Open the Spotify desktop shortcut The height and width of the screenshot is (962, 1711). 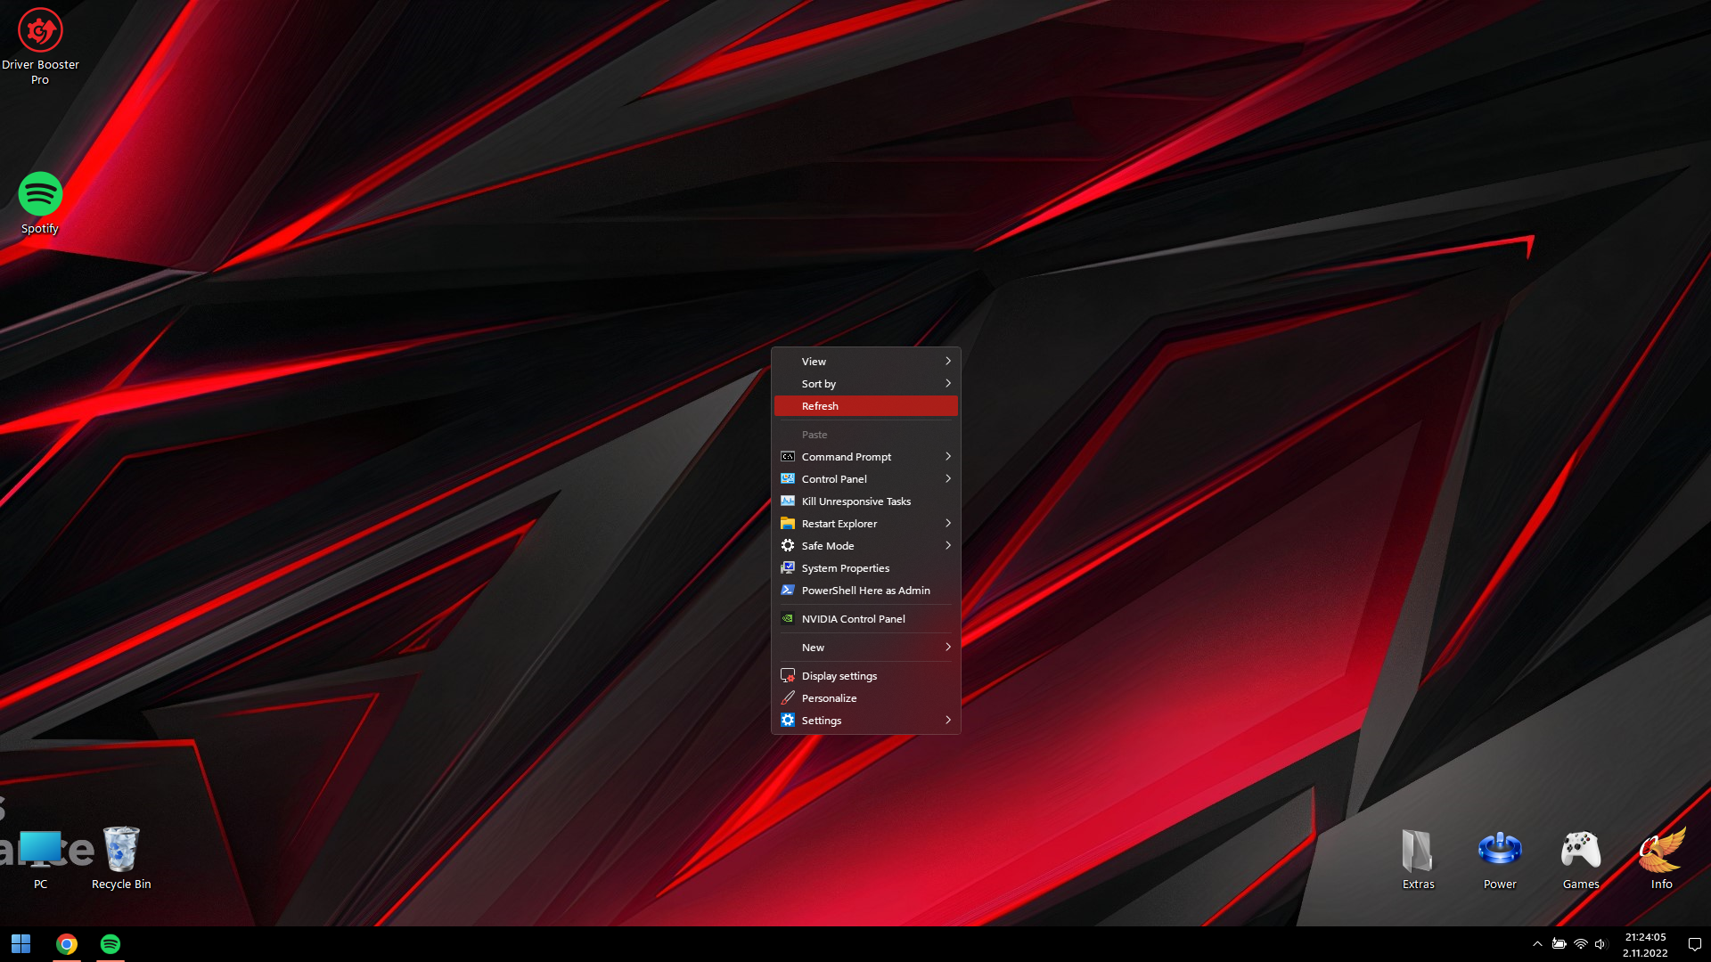click(x=40, y=194)
